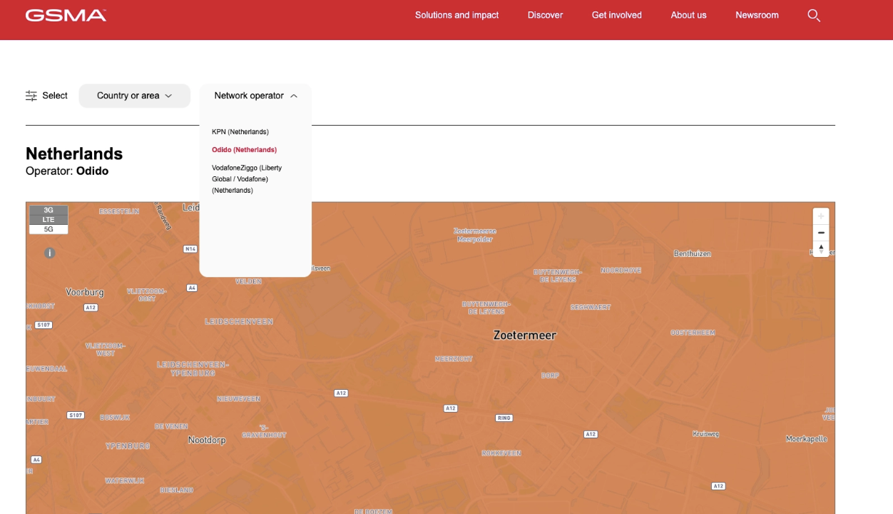Screen dimensions: 893x514
Task: Click the Noordhove map label
Action: [x=621, y=271]
